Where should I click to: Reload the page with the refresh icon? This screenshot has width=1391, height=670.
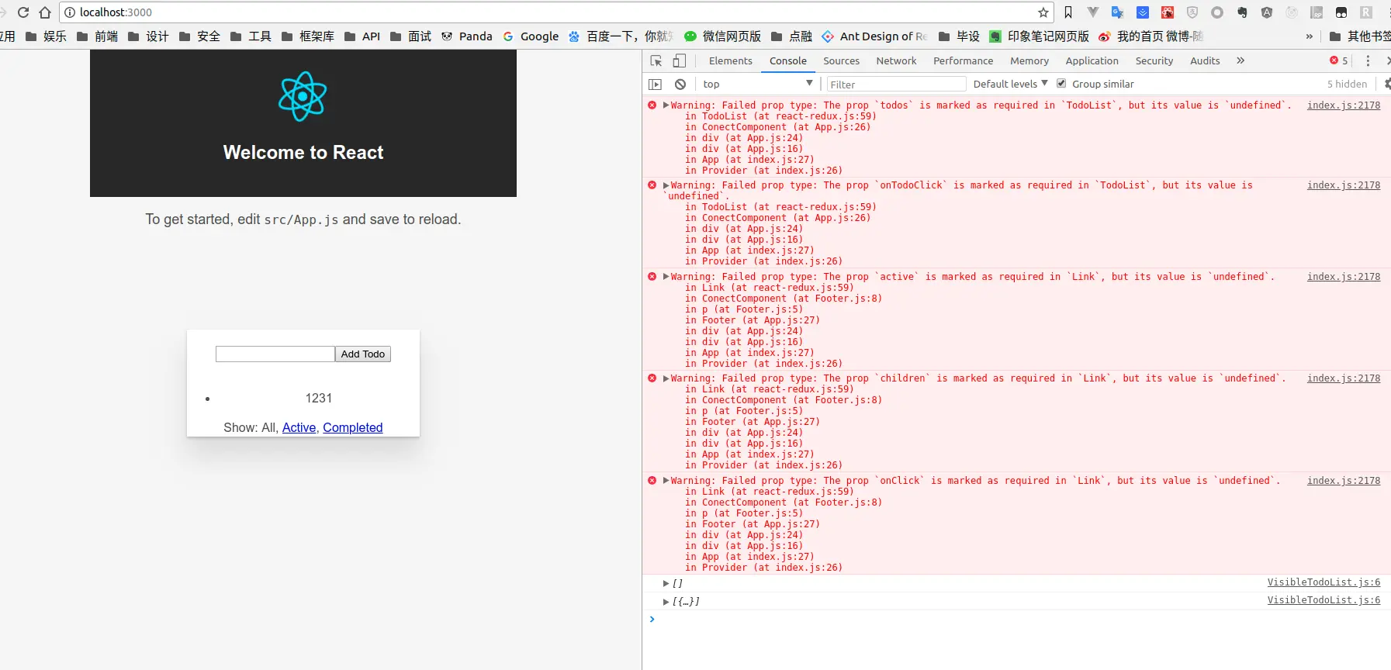pos(23,12)
